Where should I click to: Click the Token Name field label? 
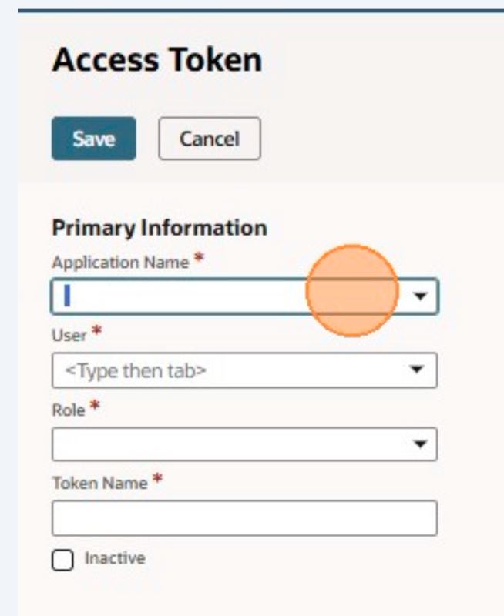[x=99, y=484]
